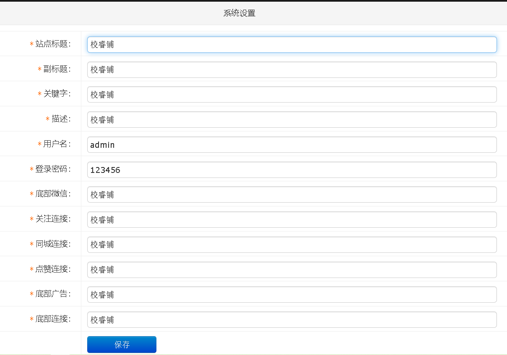The image size is (507, 355).
Task: Select the 同城连接 input box
Action: (291, 244)
